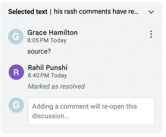
Task: Open the three-dot comment options menu
Action: [151, 34]
